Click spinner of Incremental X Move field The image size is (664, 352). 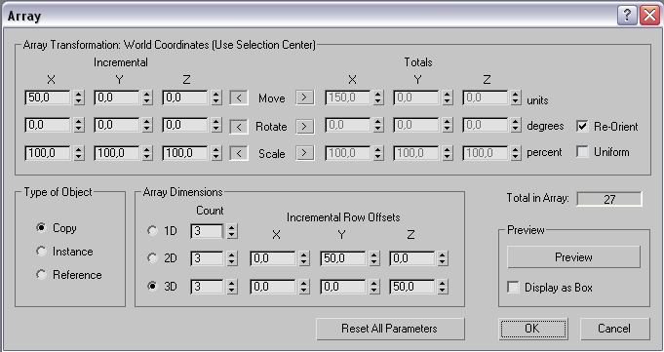pyautogui.click(x=79, y=98)
